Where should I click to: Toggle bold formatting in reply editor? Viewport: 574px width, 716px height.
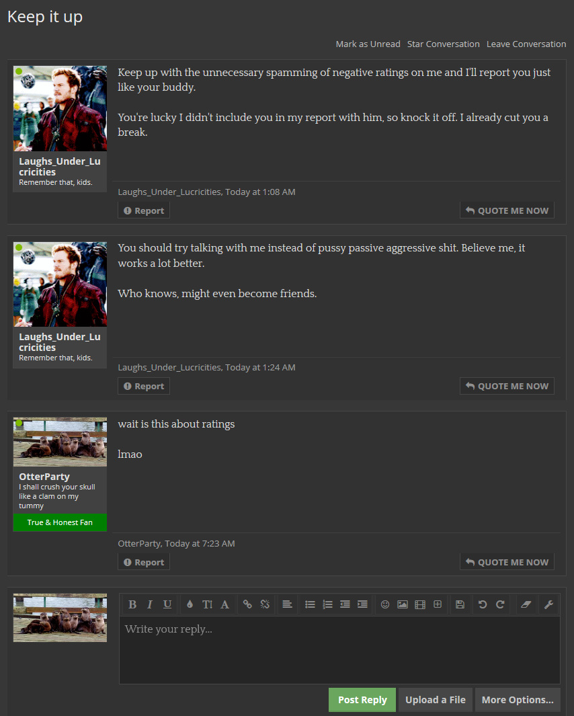132,604
